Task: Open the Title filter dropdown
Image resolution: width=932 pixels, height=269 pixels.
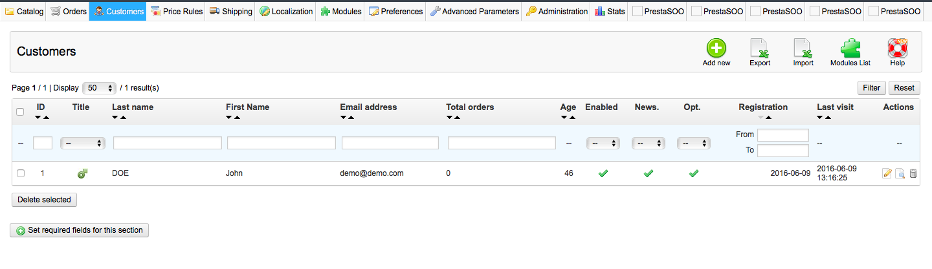Action: point(82,143)
